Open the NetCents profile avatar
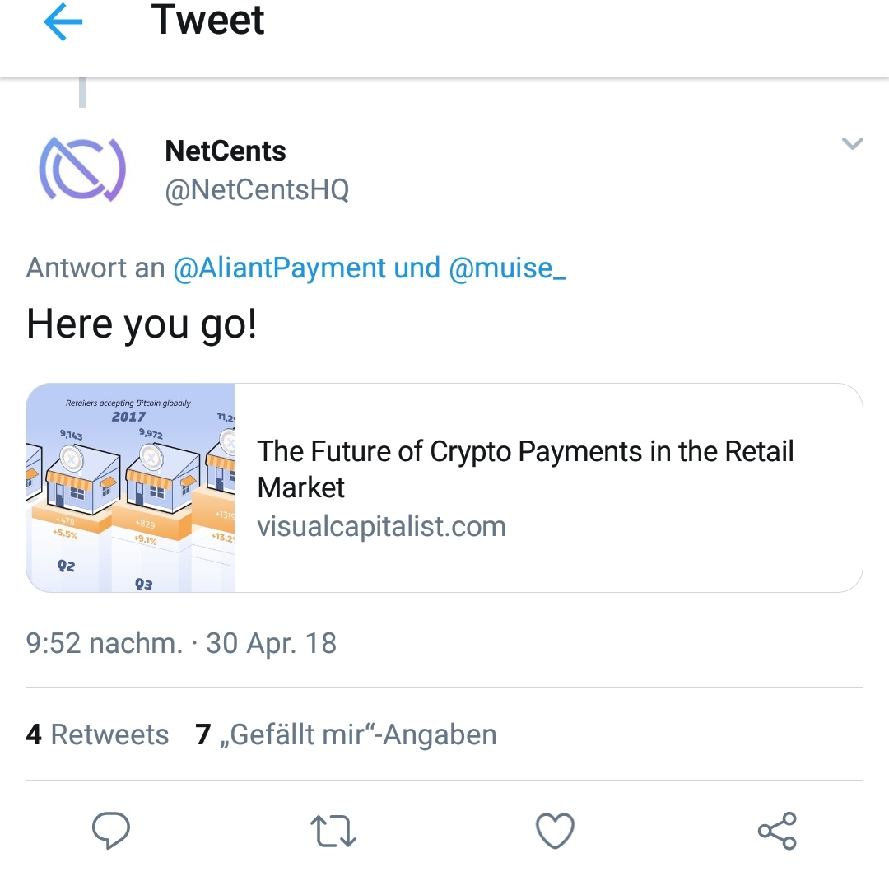Image resolution: width=889 pixels, height=881 pixels. click(x=81, y=170)
